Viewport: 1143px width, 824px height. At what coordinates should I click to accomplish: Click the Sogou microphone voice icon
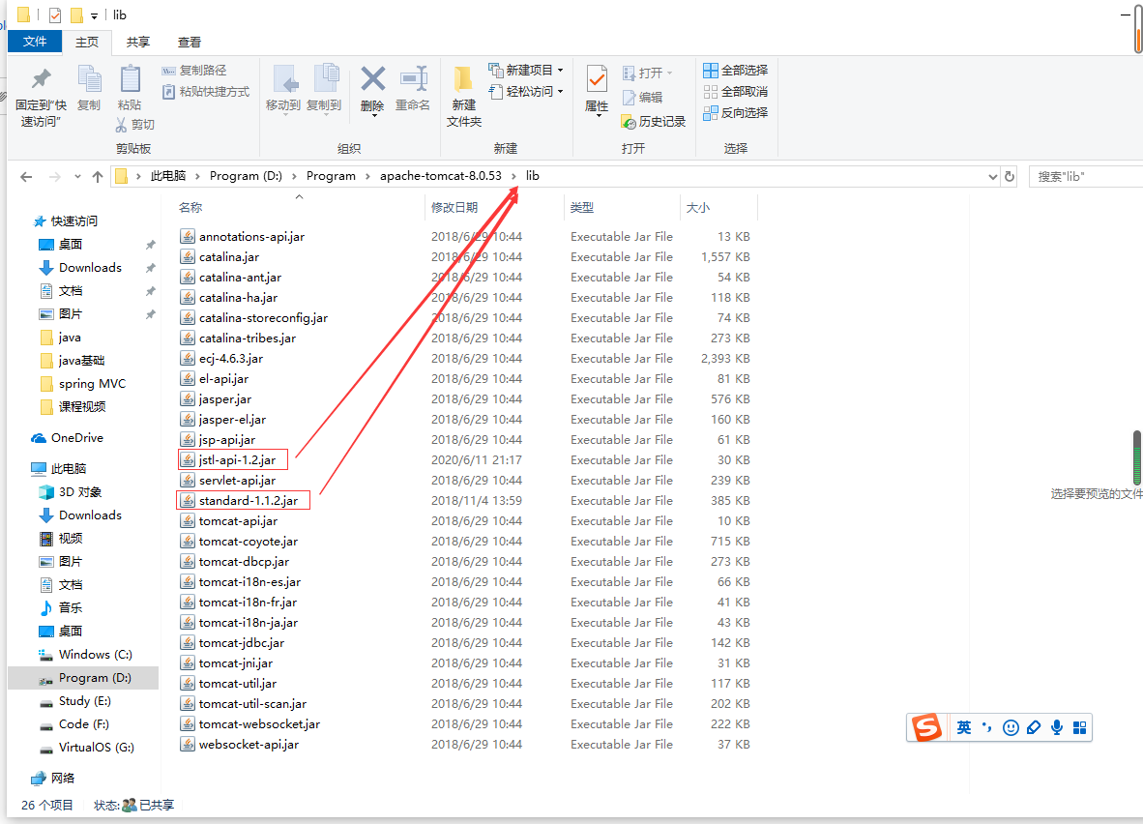tap(1057, 727)
